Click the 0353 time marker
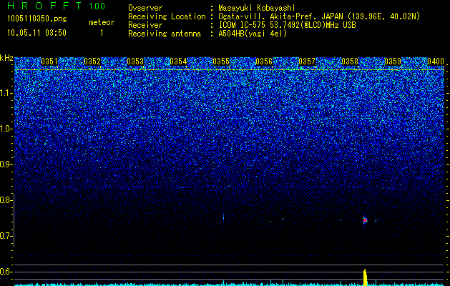Image resolution: width=450 pixels, height=286 pixels. tap(135, 61)
